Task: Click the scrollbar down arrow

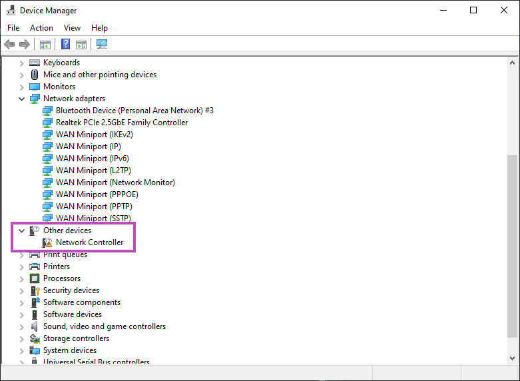Action: pos(512,358)
